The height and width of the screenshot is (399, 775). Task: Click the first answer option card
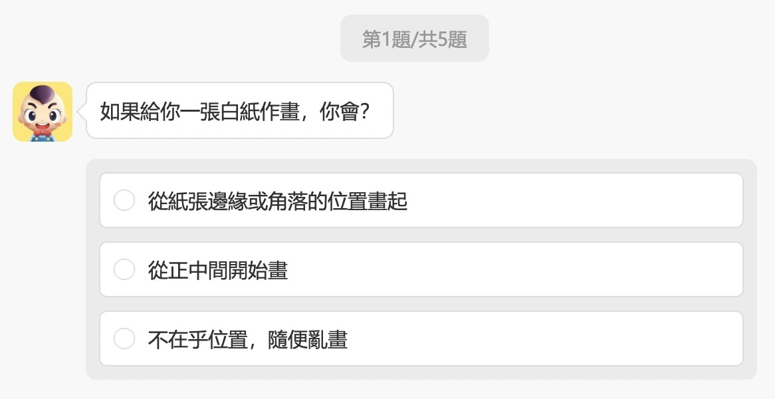pyautogui.click(x=421, y=199)
